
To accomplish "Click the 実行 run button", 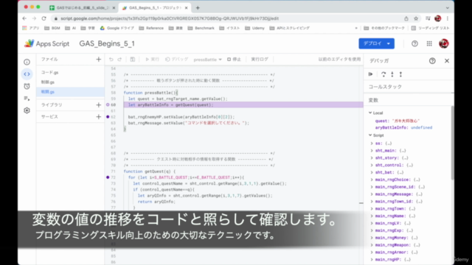I will click(x=152, y=60).
